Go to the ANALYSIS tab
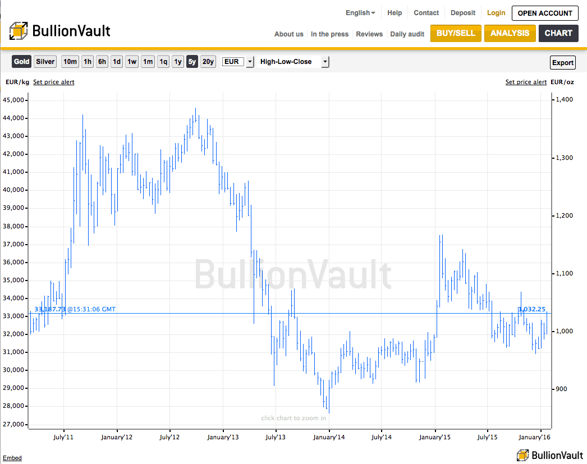This screenshot has width=587, height=464. pyautogui.click(x=510, y=33)
